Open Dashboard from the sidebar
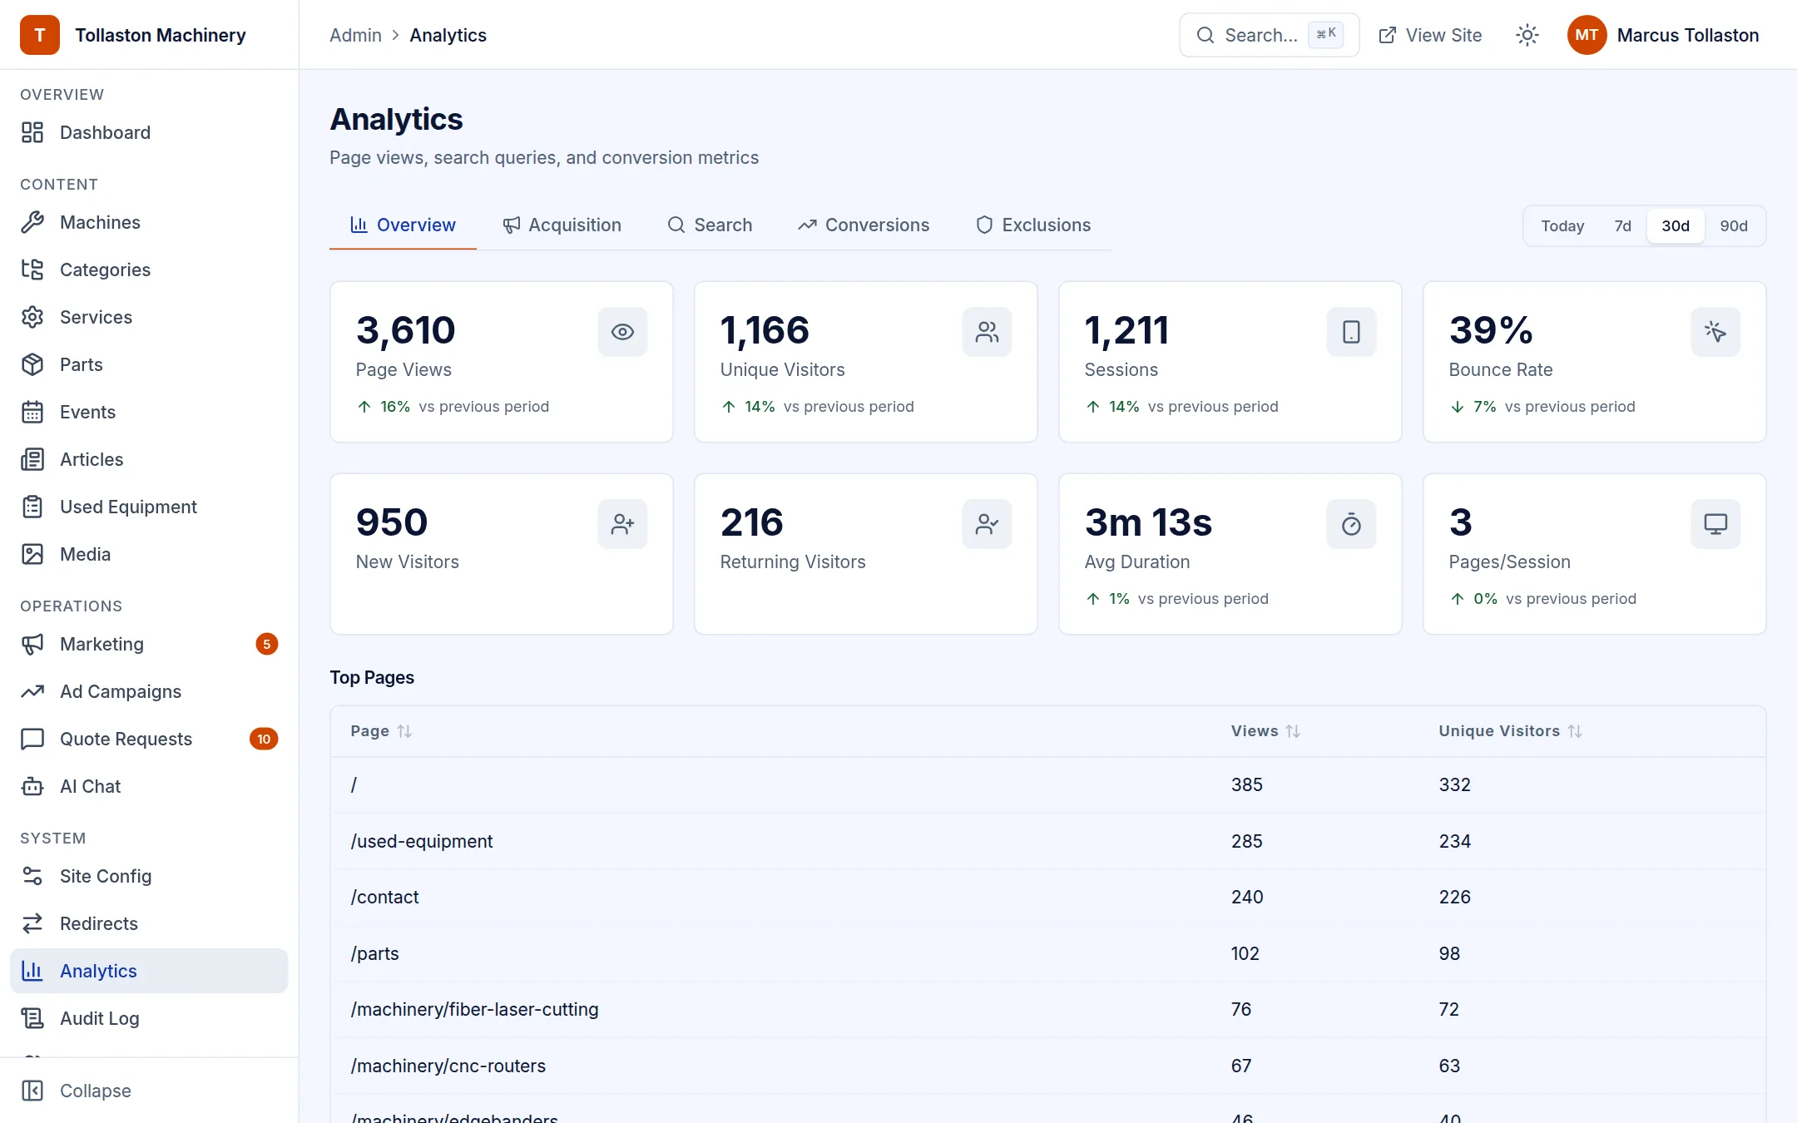 (149, 132)
